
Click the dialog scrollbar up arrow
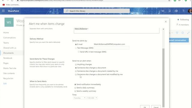[163, 29]
